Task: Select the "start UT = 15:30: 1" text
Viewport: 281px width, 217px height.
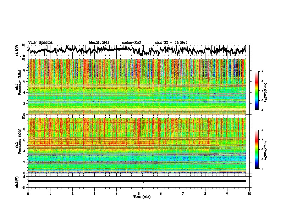Action: [171, 43]
